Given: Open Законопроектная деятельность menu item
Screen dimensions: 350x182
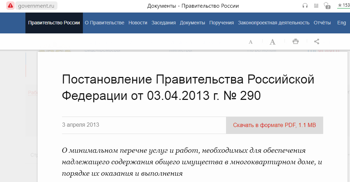Looking at the screenshot, I should coord(274,23).
